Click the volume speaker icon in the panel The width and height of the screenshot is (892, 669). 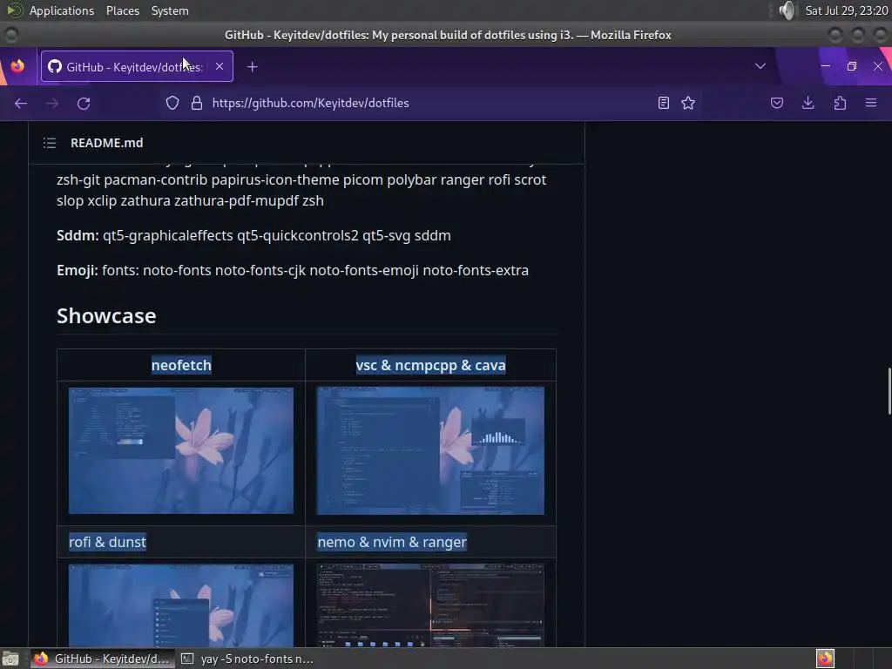787,10
